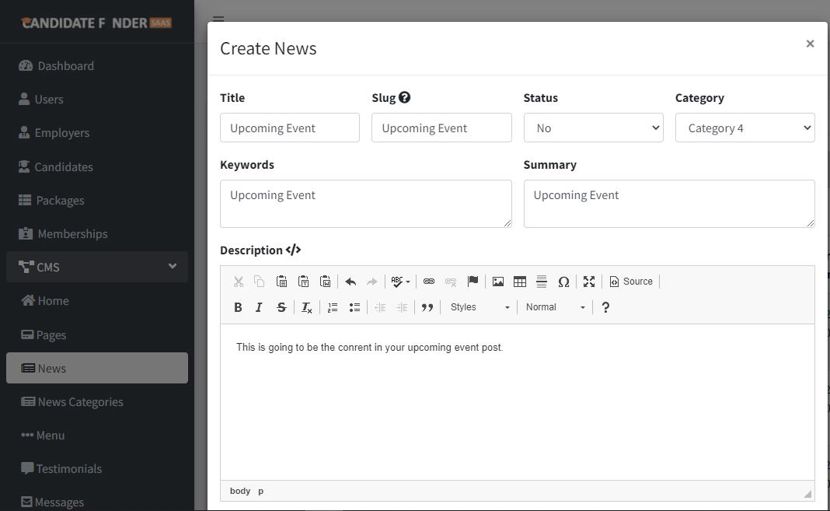
Task: Click the editor resize handle corner
Action: (x=807, y=494)
